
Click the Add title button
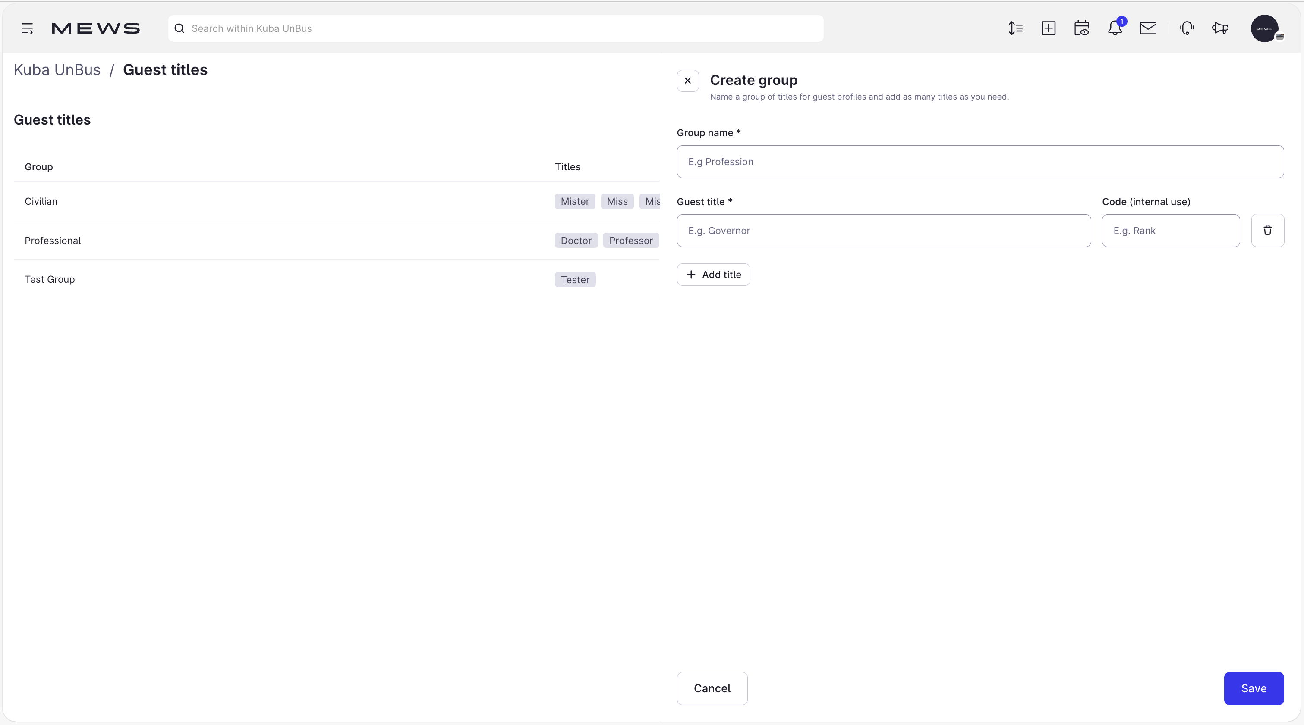(713, 275)
